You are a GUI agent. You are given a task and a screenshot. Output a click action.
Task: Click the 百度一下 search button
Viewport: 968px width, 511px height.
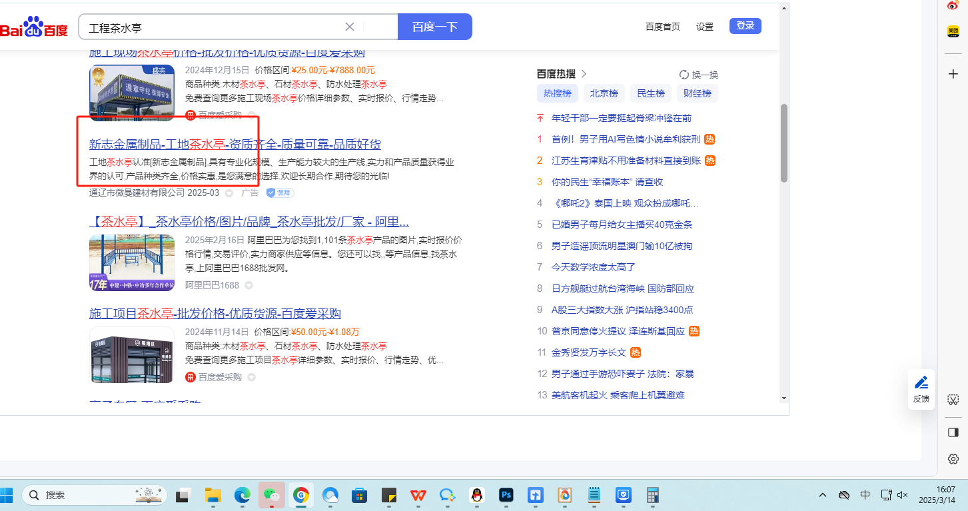tap(434, 27)
